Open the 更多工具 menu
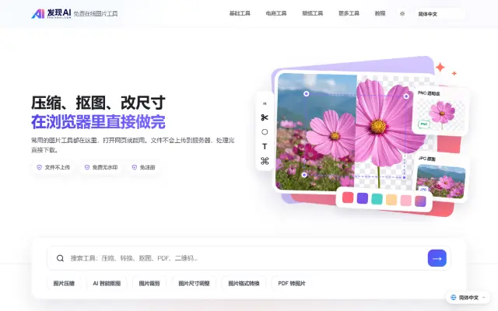This screenshot has width=498, height=311. (x=349, y=14)
